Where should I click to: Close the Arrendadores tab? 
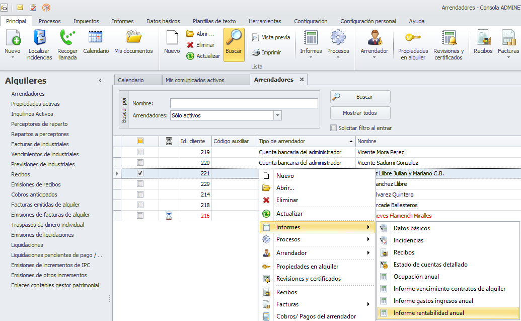point(302,80)
